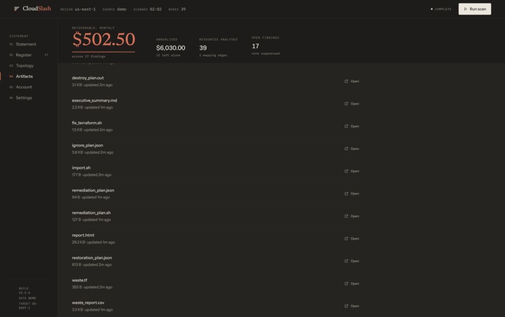Click the Open label for executive_summary.md

click(x=355, y=104)
